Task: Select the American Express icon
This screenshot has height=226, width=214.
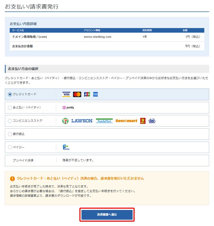Action: pyautogui.click(x=95, y=94)
